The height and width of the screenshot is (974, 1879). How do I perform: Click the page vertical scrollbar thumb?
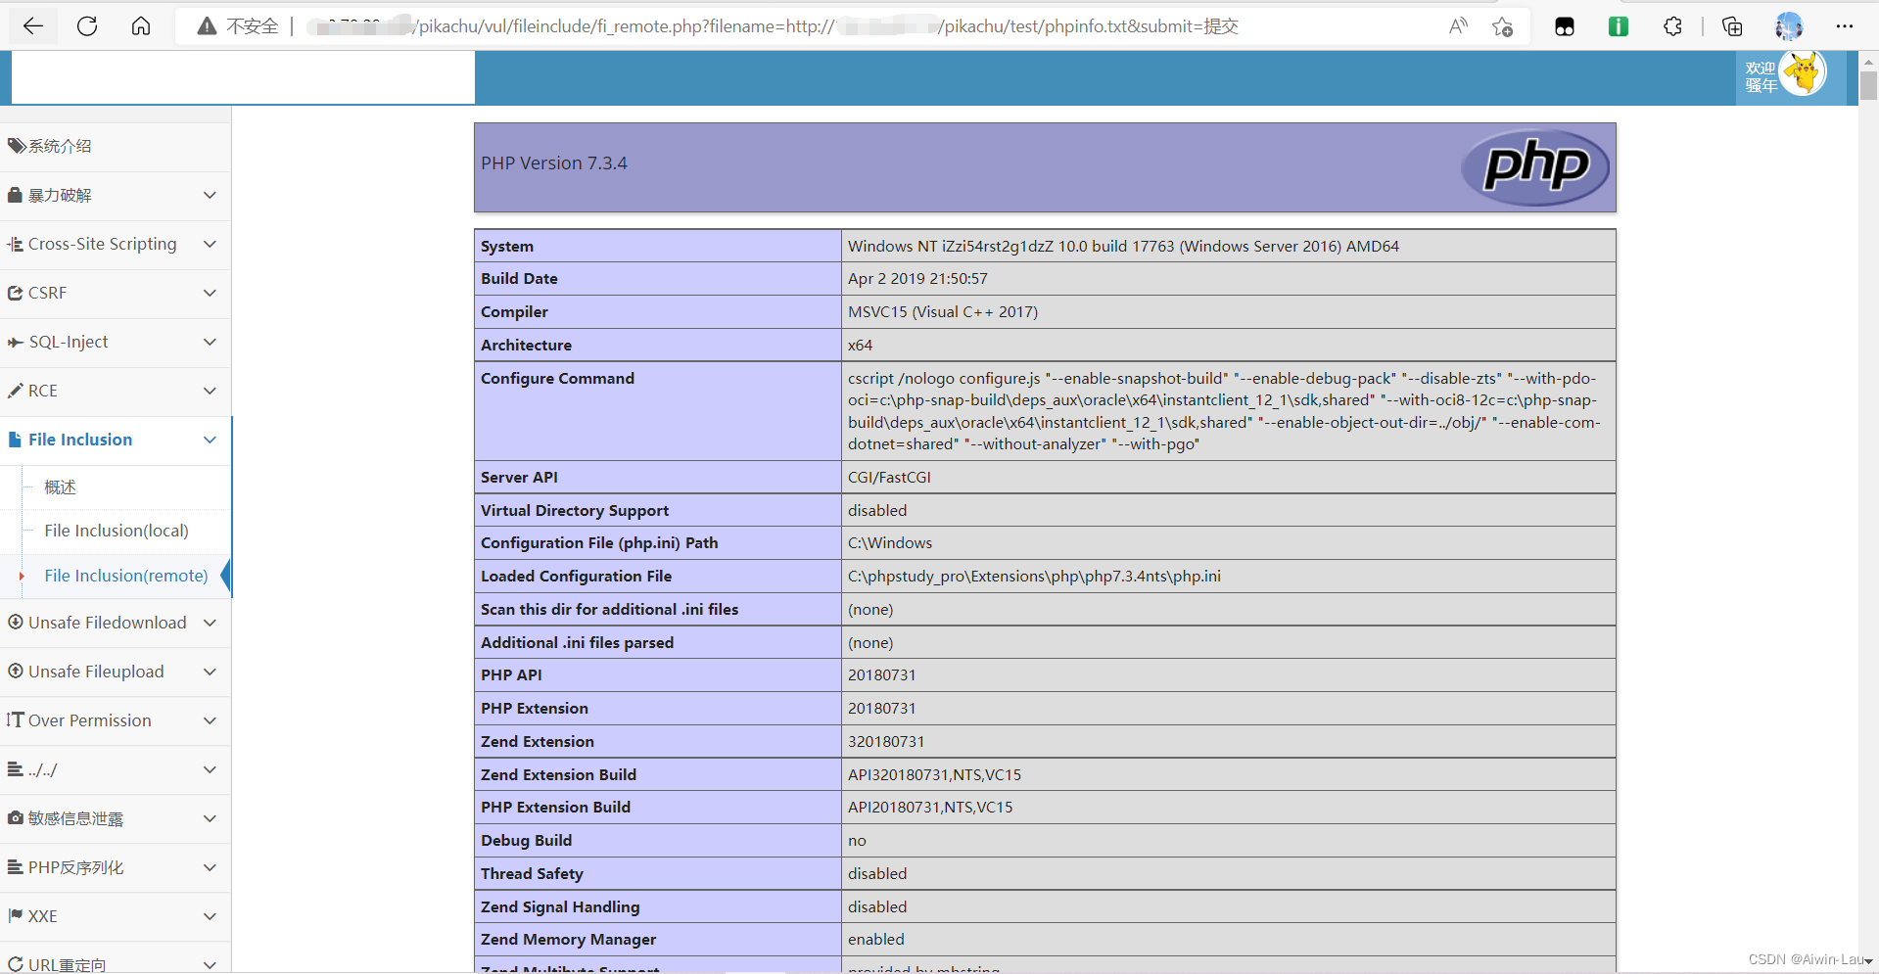coord(1868,85)
